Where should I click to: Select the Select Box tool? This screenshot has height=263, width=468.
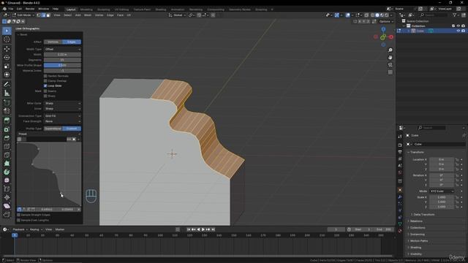click(x=7, y=31)
